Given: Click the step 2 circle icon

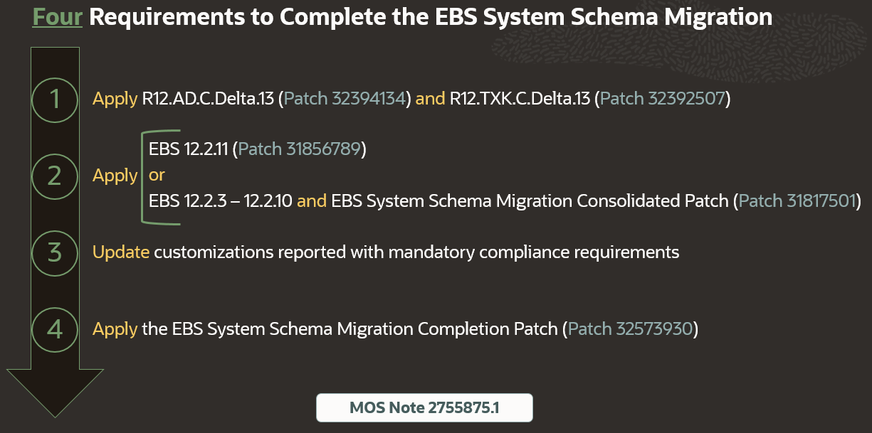Looking at the screenshot, I should [x=55, y=176].
